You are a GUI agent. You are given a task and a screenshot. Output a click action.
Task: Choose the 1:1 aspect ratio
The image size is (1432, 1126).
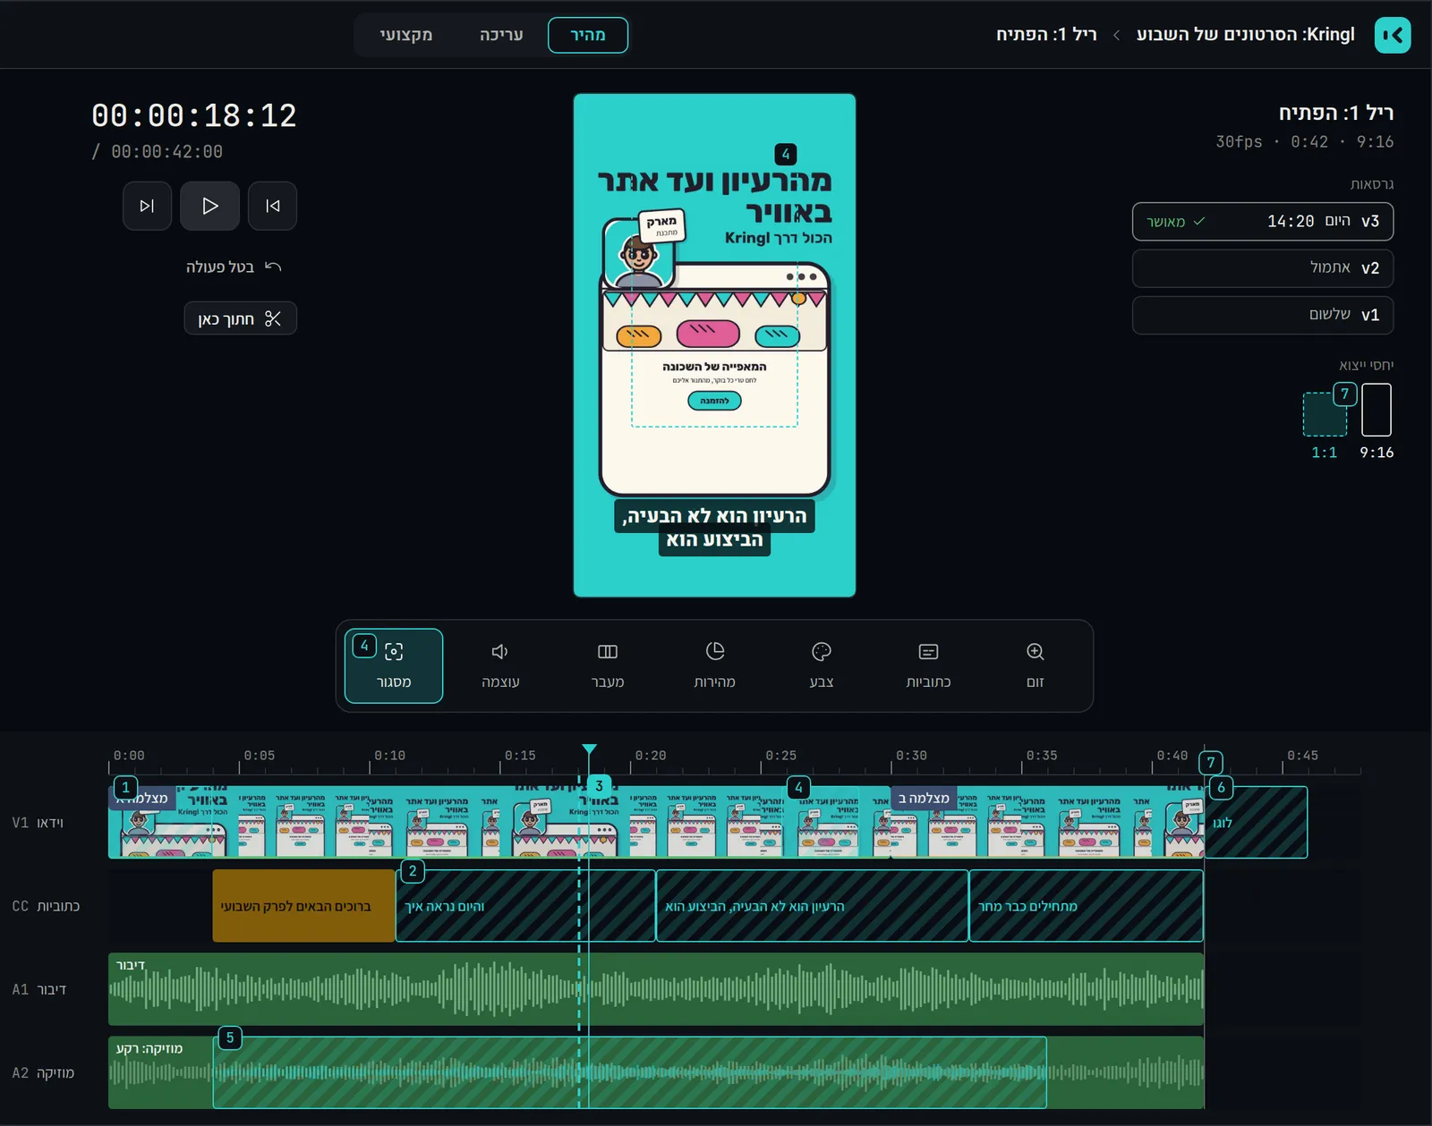[x=1325, y=426]
